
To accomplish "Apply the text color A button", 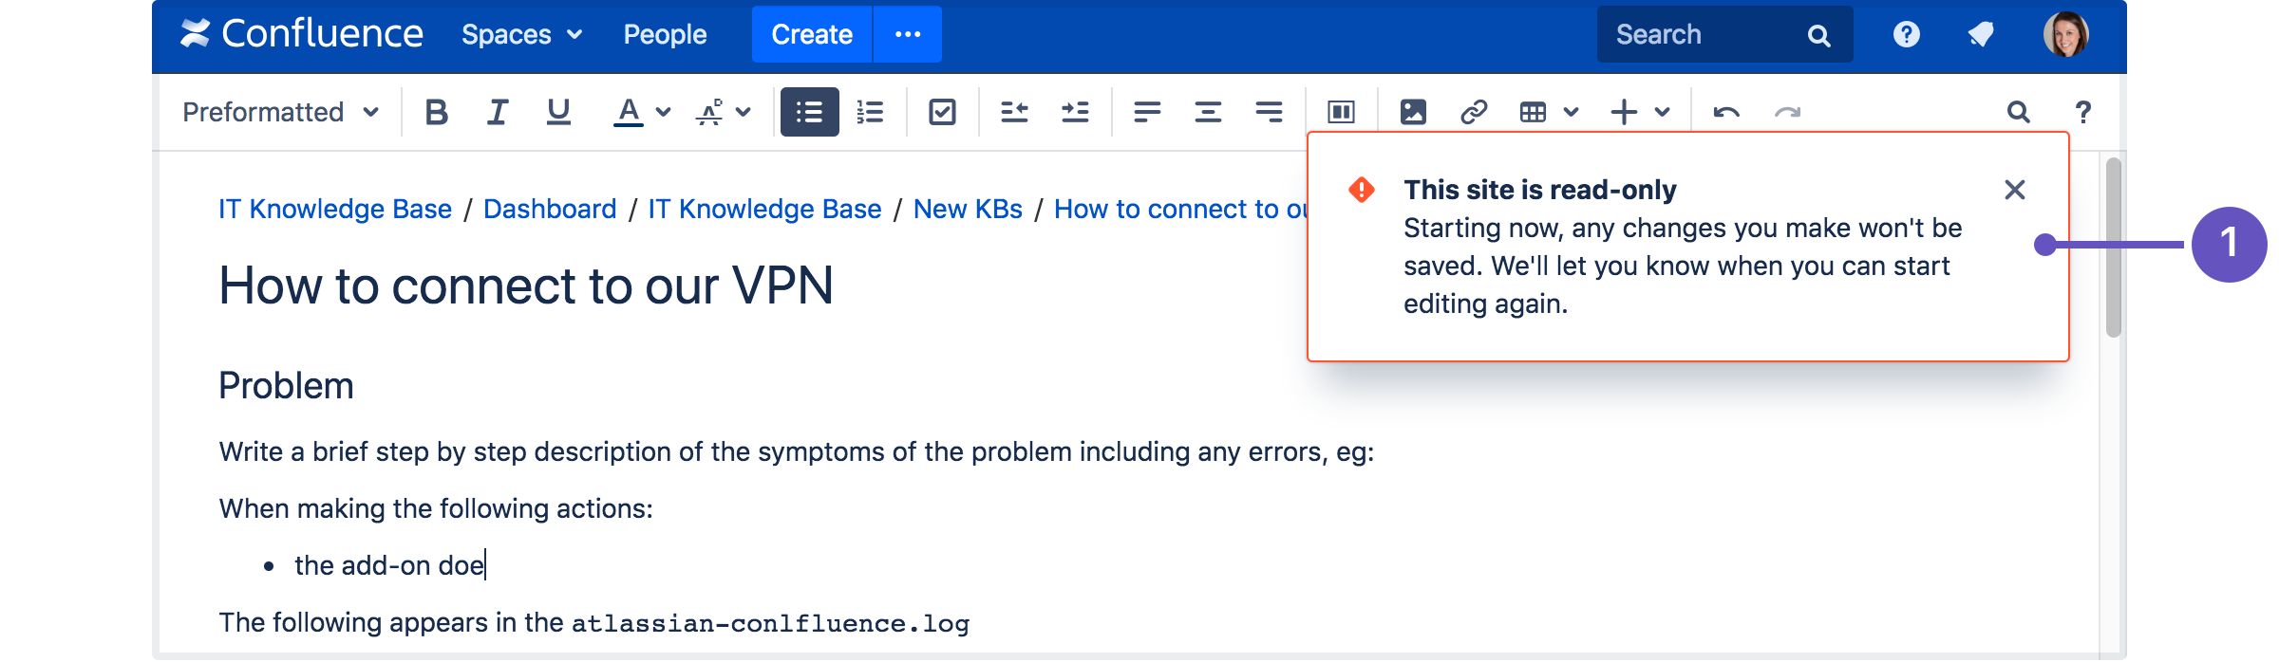I will [x=628, y=112].
